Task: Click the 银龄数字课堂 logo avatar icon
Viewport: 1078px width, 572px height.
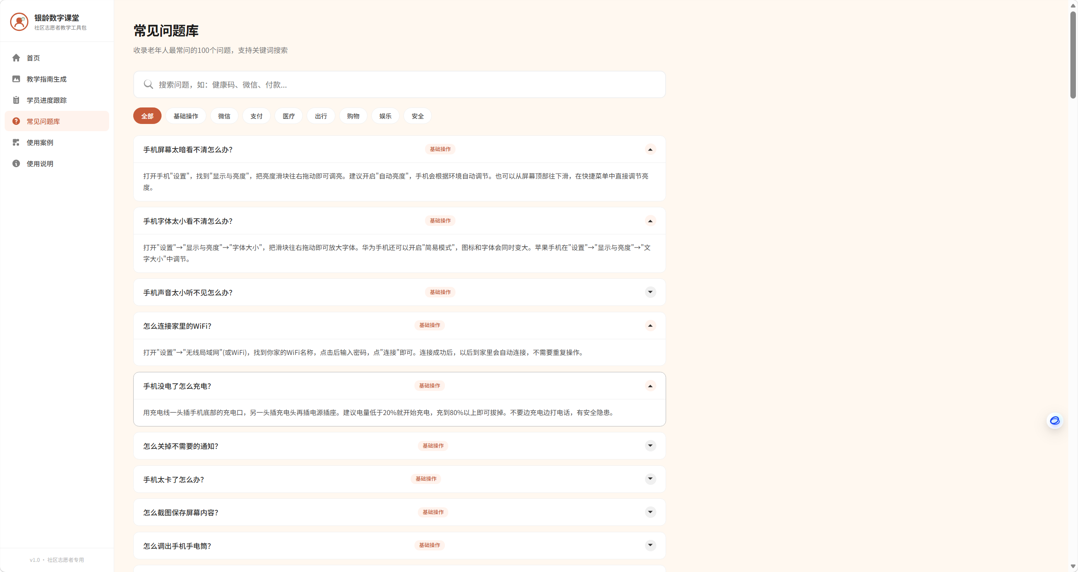Action: click(19, 22)
